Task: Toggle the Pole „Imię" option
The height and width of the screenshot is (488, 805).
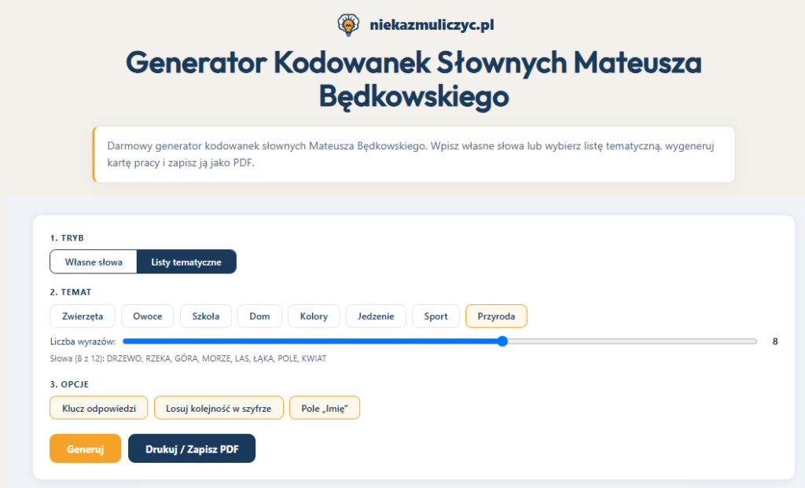Action: (x=325, y=408)
